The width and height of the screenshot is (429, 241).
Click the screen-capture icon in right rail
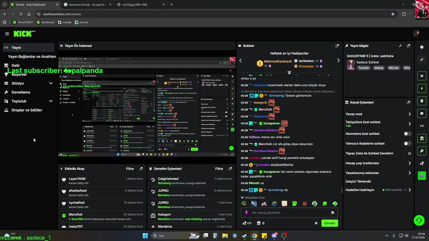(x=422, y=76)
